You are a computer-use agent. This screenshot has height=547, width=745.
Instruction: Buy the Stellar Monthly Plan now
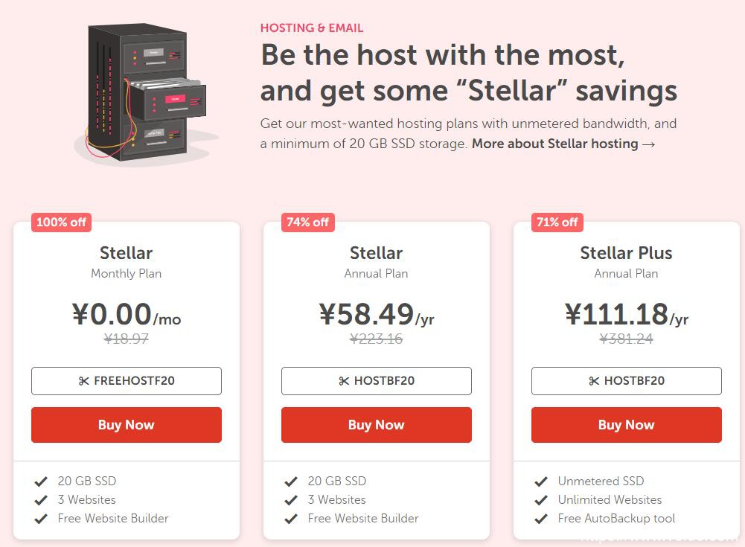pos(127,425)
